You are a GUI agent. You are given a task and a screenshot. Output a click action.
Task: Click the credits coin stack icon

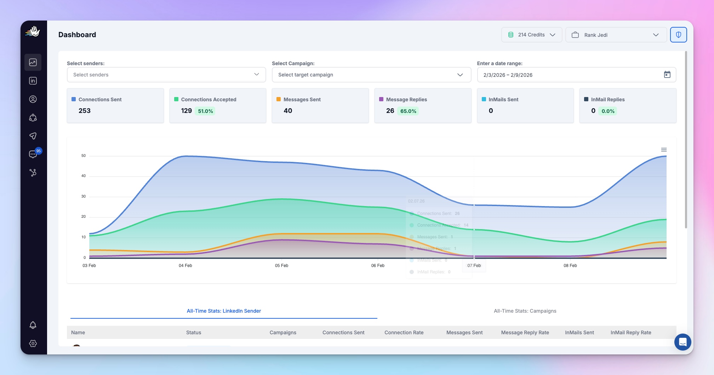pyautogui.click(x=511, y=35)
